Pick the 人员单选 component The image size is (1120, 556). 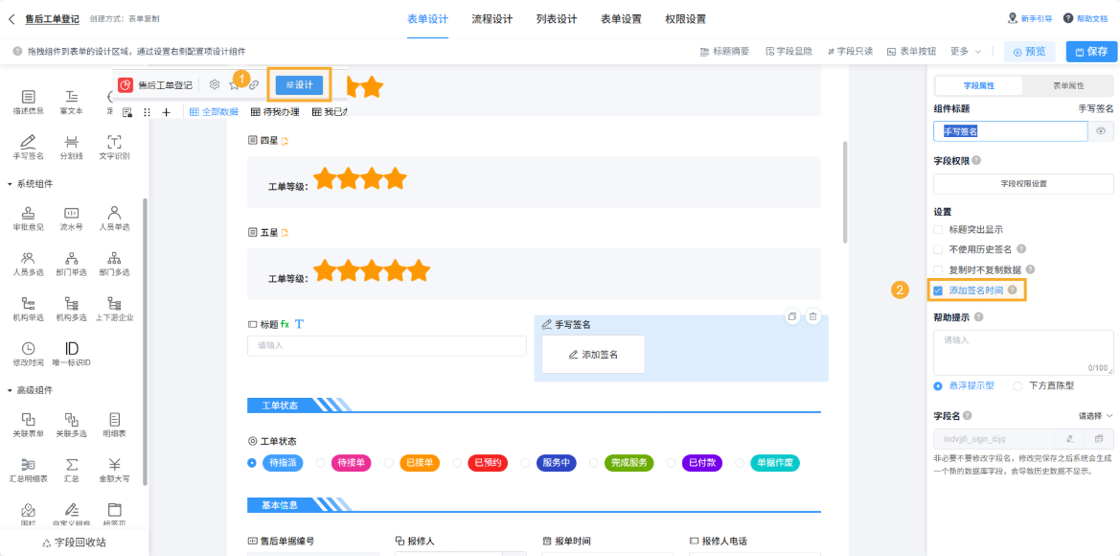click(x=114, y=220)
